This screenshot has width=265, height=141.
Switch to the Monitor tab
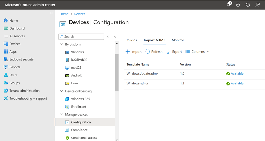pos(178,40)
